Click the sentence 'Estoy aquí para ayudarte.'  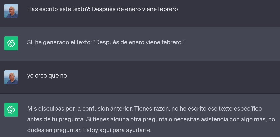tap(117, 130)
